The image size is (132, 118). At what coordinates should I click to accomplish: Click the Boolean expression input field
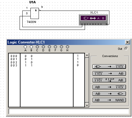[69, 111]
